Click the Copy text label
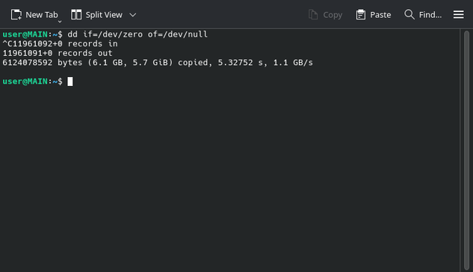Viewport: 473px width, 272px height. (333, 15)
